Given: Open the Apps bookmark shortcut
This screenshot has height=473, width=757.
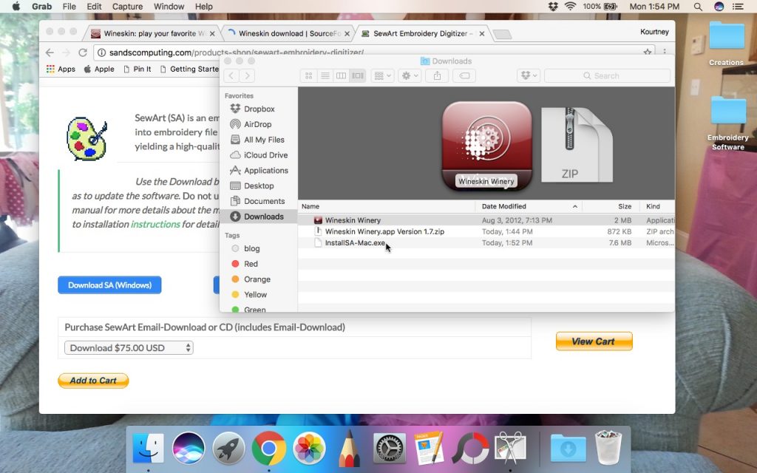Looking at the screenshot, I should click(x=61, y=69).
